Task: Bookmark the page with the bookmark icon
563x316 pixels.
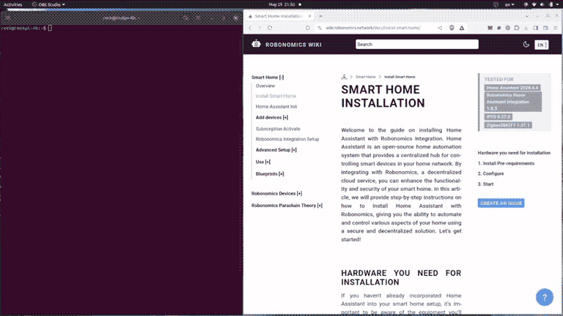Action: click(308, 28)
